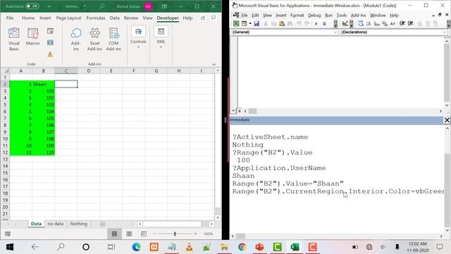Click Paste icon in VBA toolbar
This screenshot has width=451, height=254.
(x=282, y=23)
